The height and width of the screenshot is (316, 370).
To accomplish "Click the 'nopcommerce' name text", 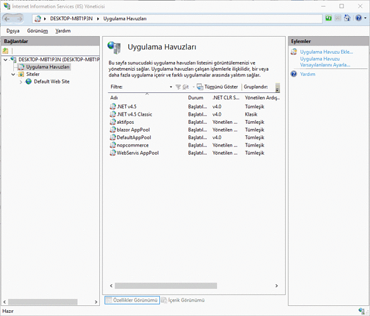I will 133,145.
